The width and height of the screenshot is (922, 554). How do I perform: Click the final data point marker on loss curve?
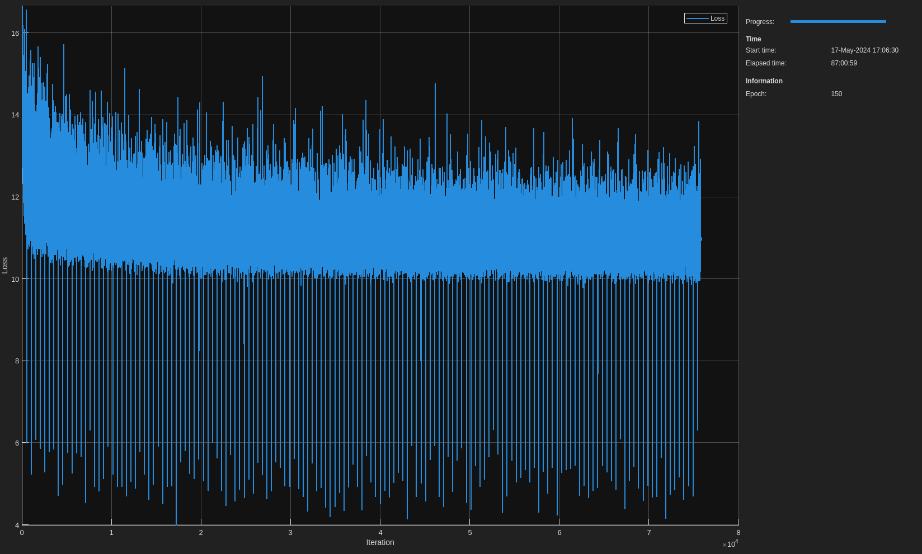tap(700, 239)
